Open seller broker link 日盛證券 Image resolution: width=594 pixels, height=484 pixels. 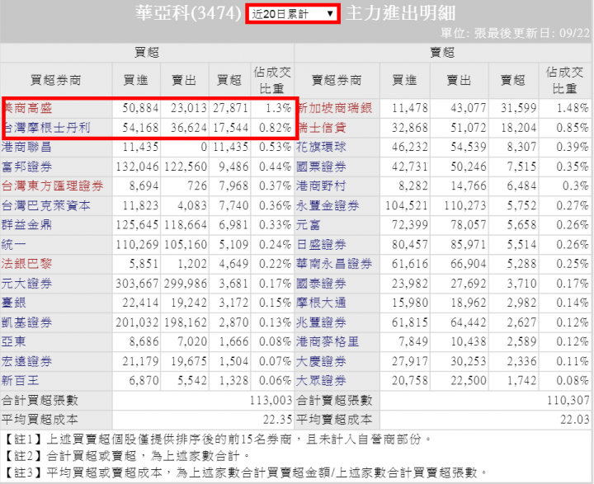click(x=321, y=245)
